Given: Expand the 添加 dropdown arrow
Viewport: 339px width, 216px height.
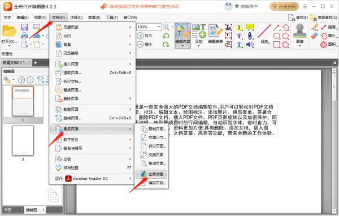Looking at the screenshot, I should [x=199, y=46].
